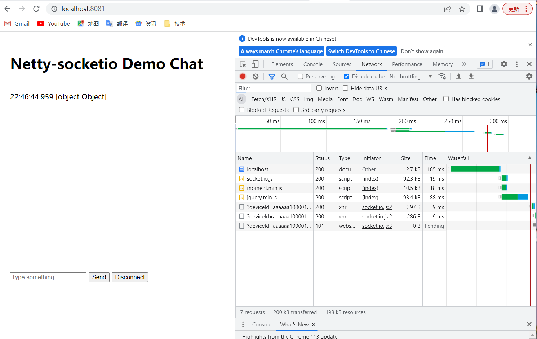Click the network overview timeline red marker
Screen dimensions: 537x339
(x=487, y=138)
